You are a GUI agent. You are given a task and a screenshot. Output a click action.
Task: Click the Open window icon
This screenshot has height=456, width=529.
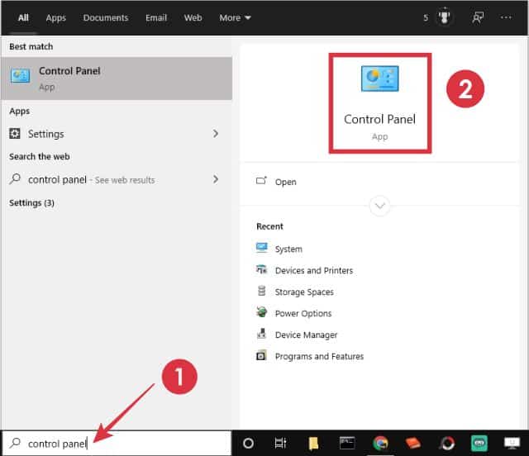[261, 181]
